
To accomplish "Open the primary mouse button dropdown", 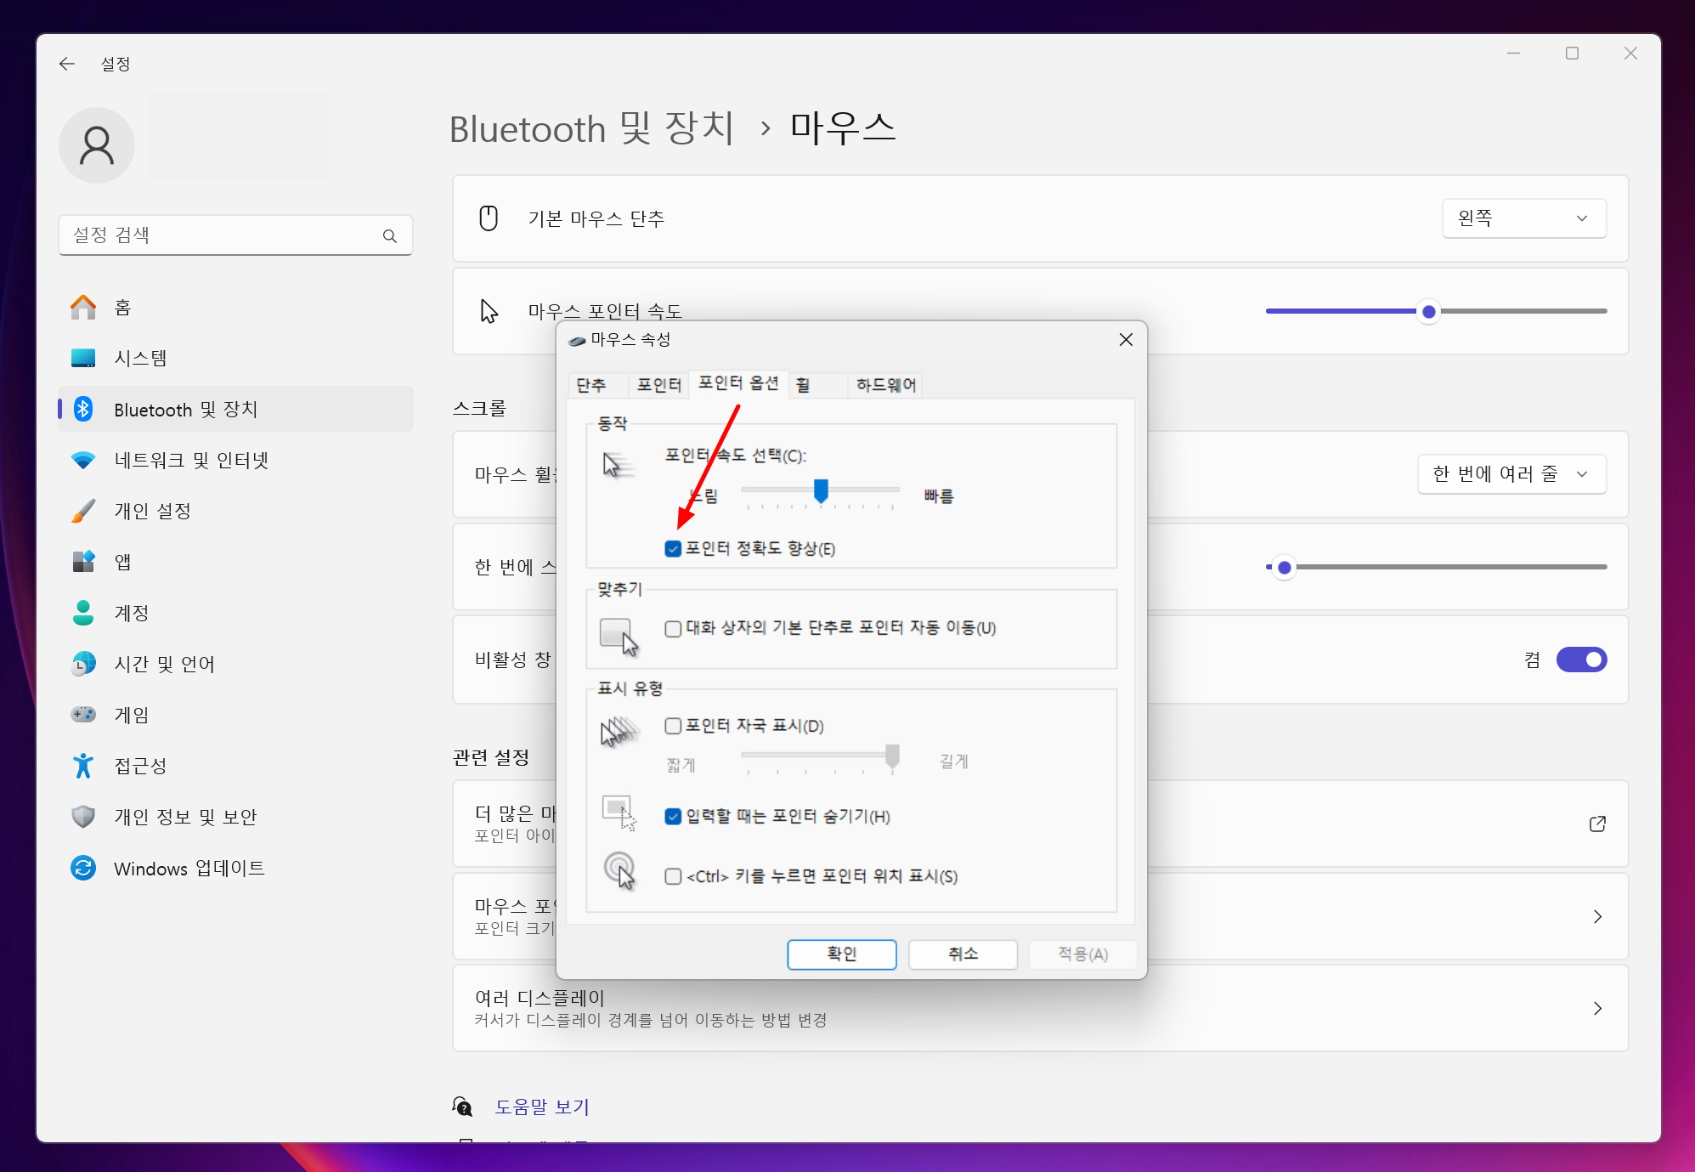I will point(1523,218).
